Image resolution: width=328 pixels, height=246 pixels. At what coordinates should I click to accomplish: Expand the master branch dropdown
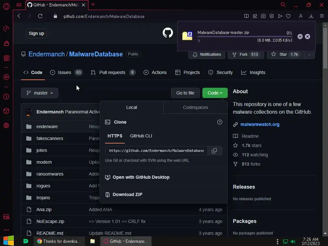39,93
